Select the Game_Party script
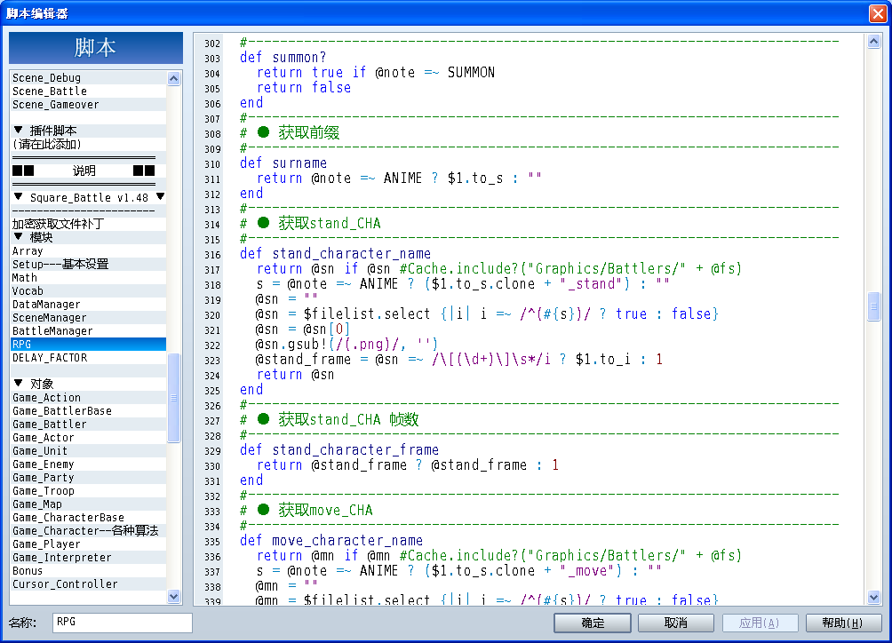Screen dimensions: 892x643 point(89,478)
